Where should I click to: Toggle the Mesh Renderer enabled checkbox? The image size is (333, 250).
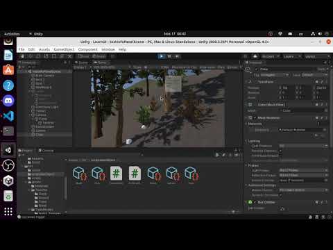[x=255, y=118]
